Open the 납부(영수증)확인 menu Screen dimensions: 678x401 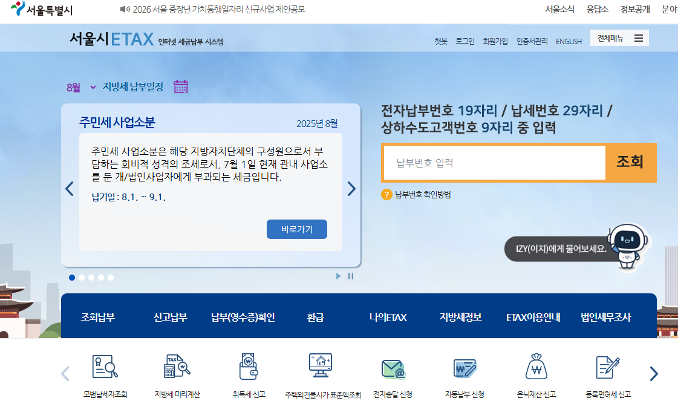[243, 317]
